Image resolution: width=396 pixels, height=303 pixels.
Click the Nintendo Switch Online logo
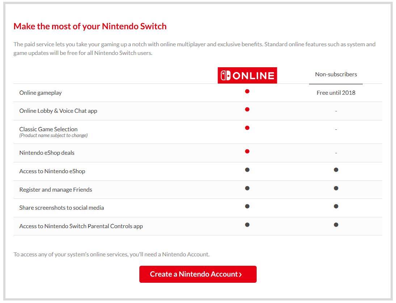(x=247, y=75)
